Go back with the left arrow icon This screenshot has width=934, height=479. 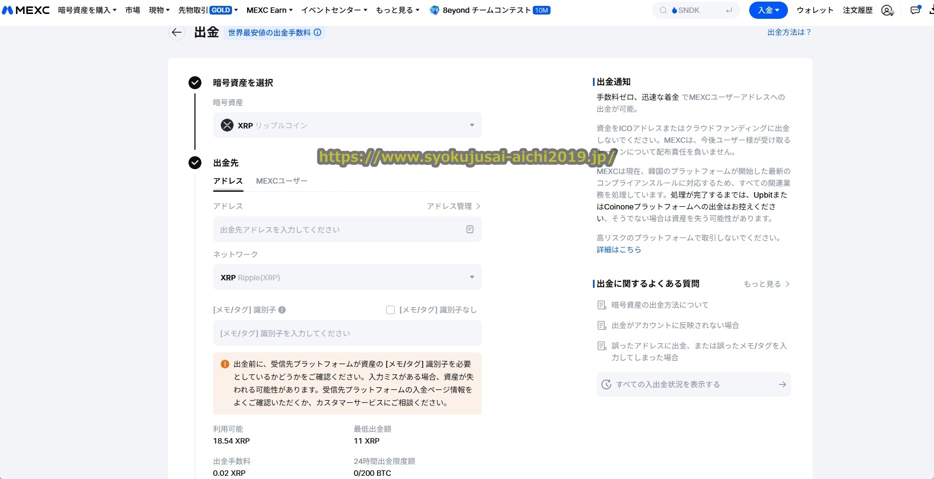click(x=177, y=32)
